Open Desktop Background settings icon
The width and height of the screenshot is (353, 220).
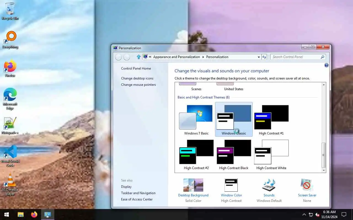(193, 185)
